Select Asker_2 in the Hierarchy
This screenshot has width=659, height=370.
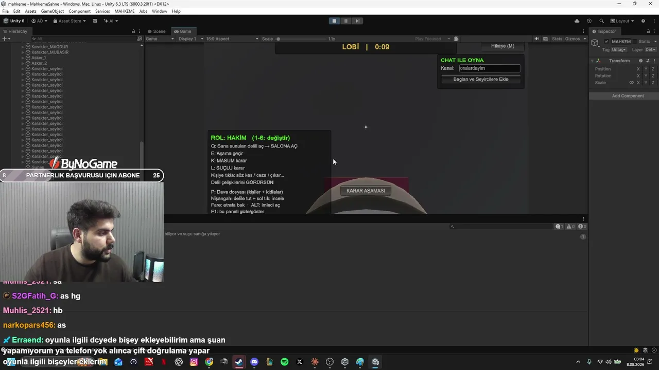[x=39, y=63]
